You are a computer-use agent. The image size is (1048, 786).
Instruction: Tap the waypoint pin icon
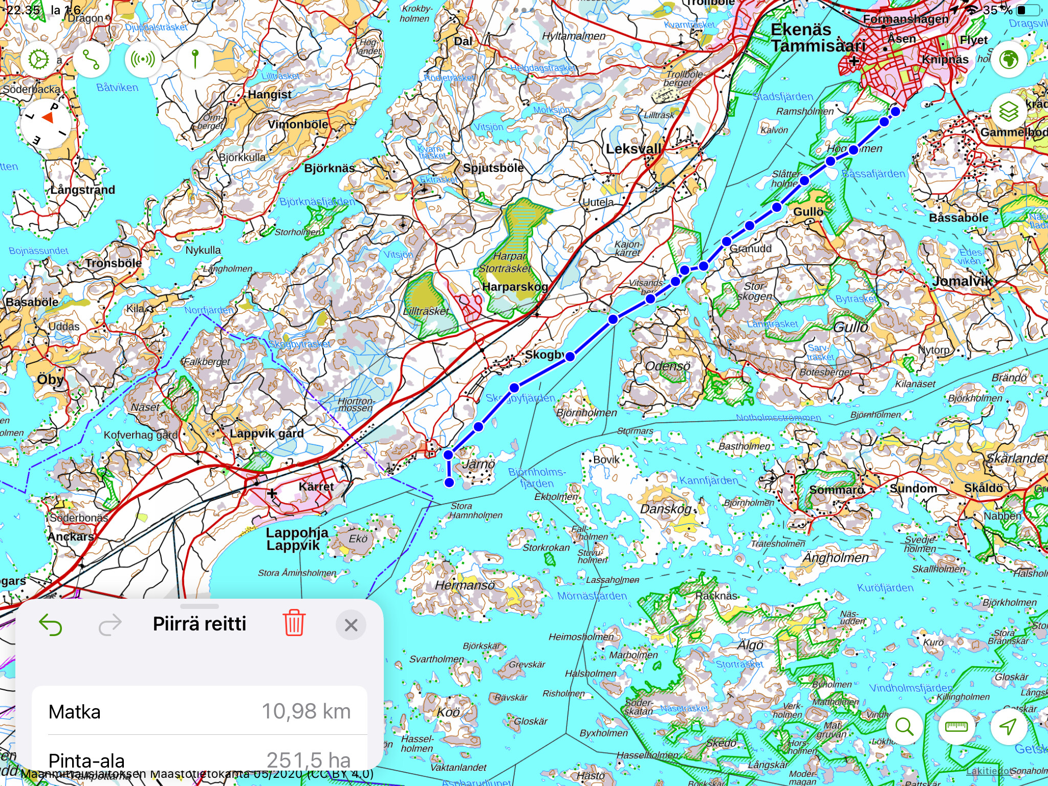click(x=195, y=60)
